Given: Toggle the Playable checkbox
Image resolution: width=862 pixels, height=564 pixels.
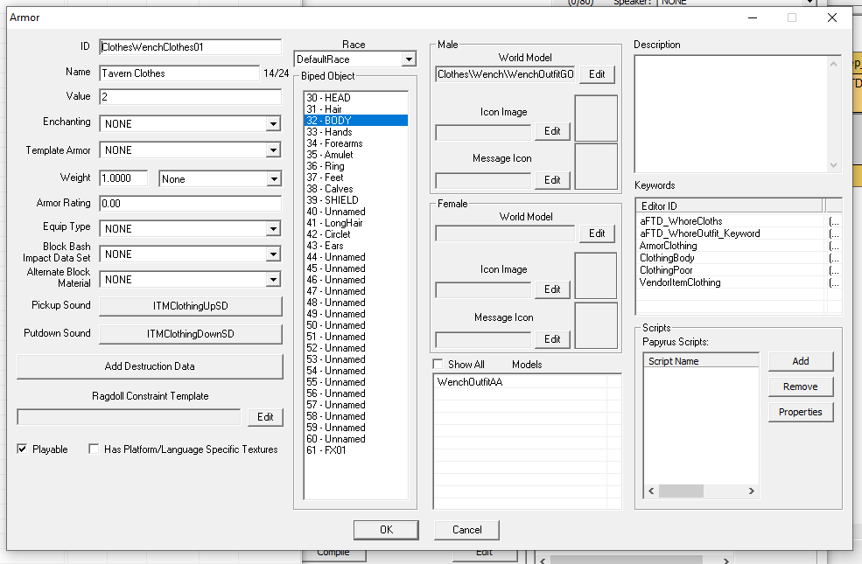Looking at the screenshot, I should pos(22,449).
